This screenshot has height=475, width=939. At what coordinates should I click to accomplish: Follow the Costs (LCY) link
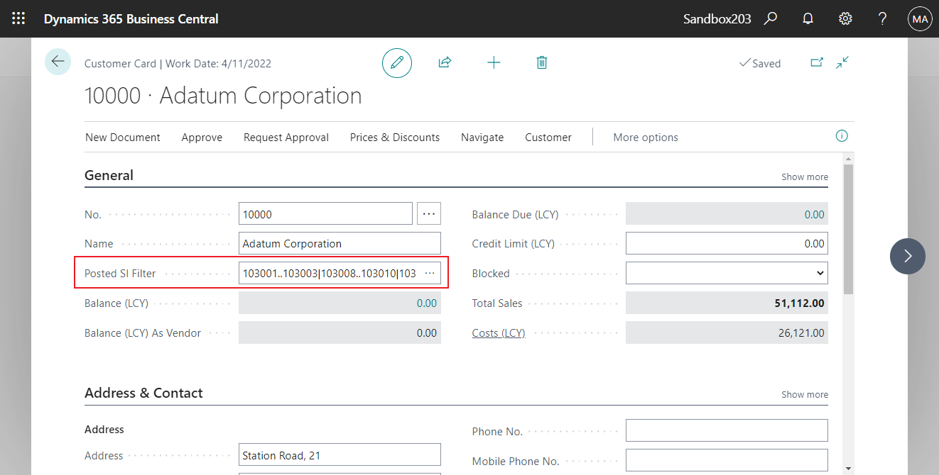point(499,332)
